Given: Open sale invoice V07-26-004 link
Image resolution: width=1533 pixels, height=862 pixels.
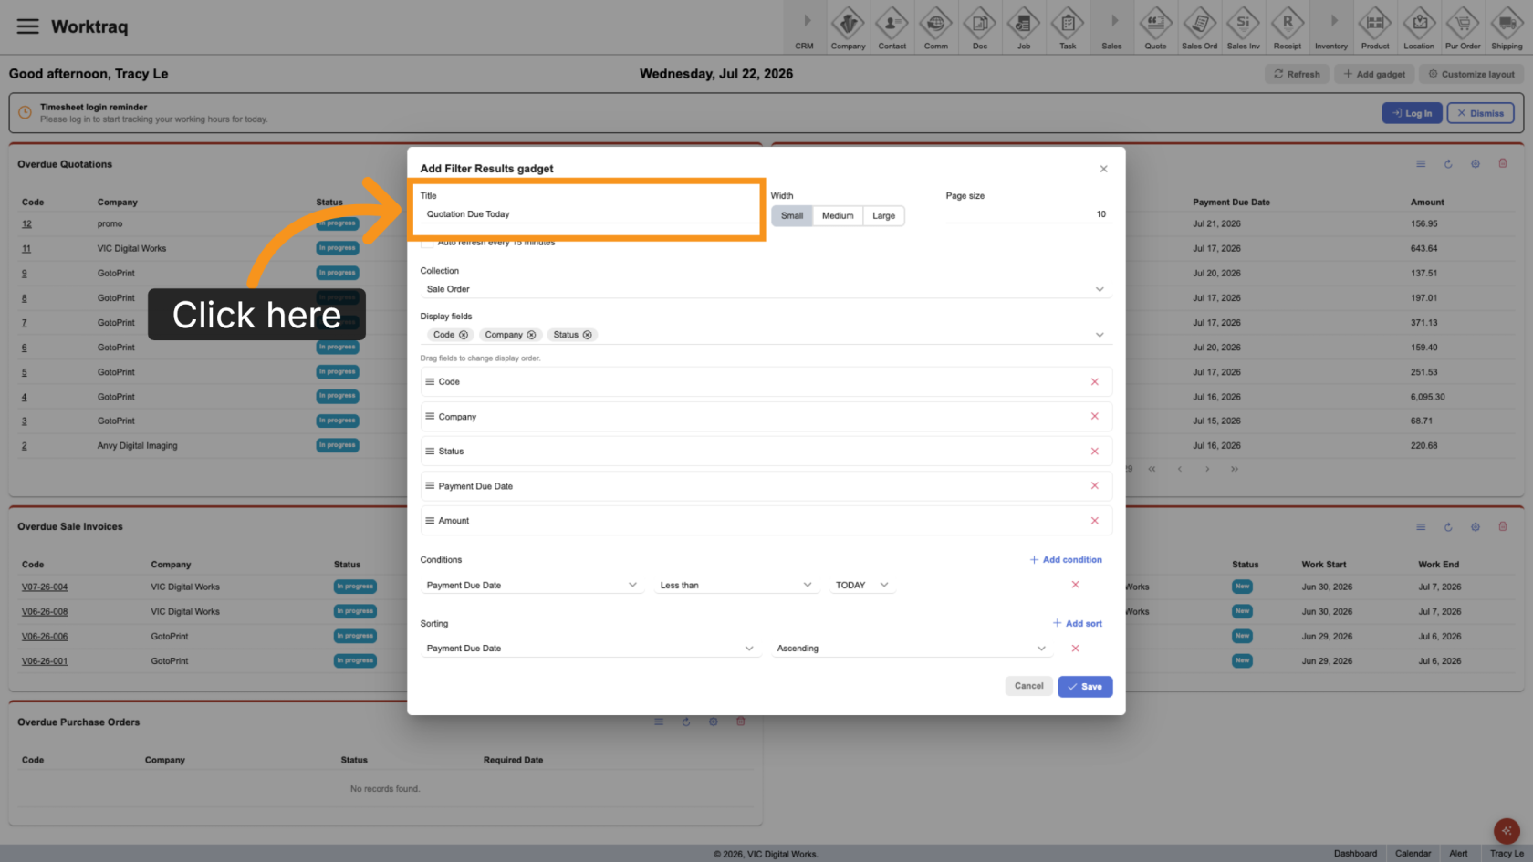Looking at the screenshot, I should click(x=45, y=587).
